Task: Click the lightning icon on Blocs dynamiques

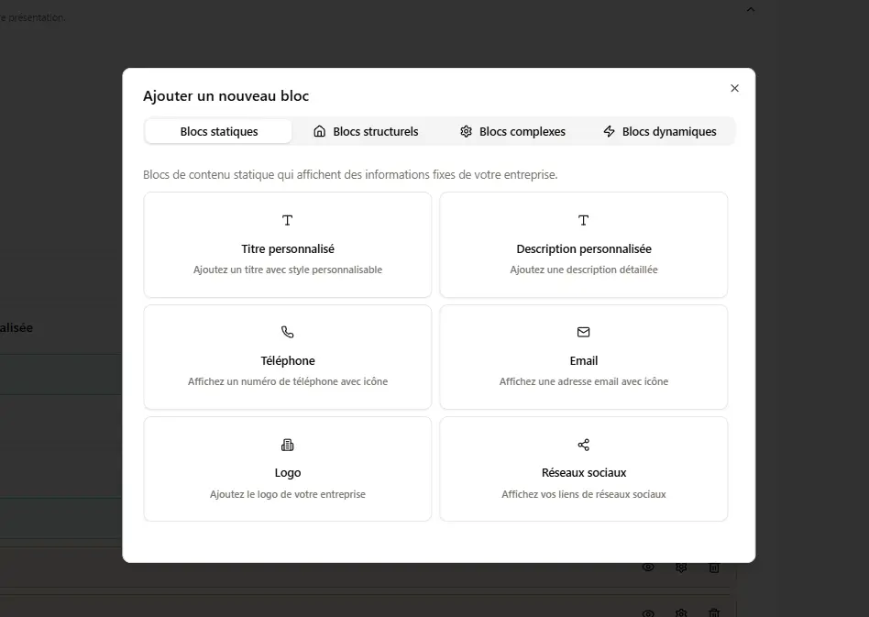Action: click(609, 131)
